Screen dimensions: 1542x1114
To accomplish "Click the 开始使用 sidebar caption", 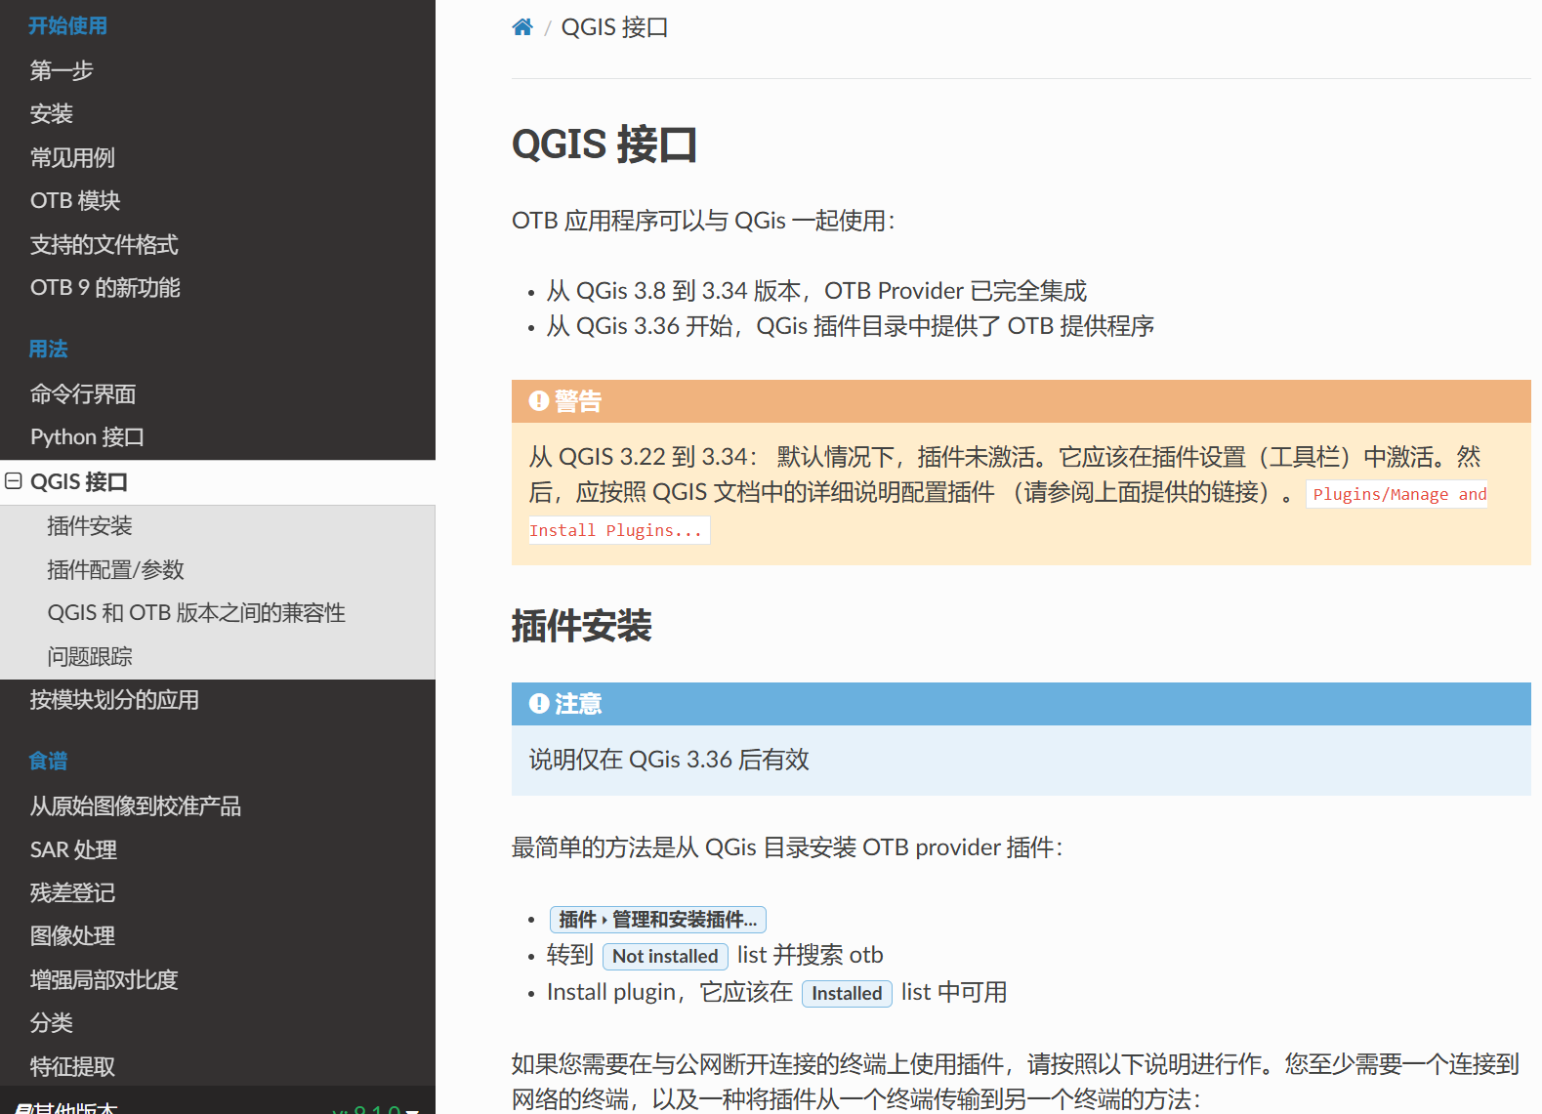I will (67, 26).
